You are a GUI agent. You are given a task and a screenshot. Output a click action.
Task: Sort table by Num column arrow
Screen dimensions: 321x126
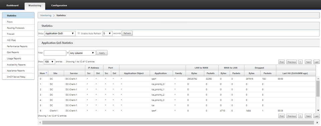[46, 73]
